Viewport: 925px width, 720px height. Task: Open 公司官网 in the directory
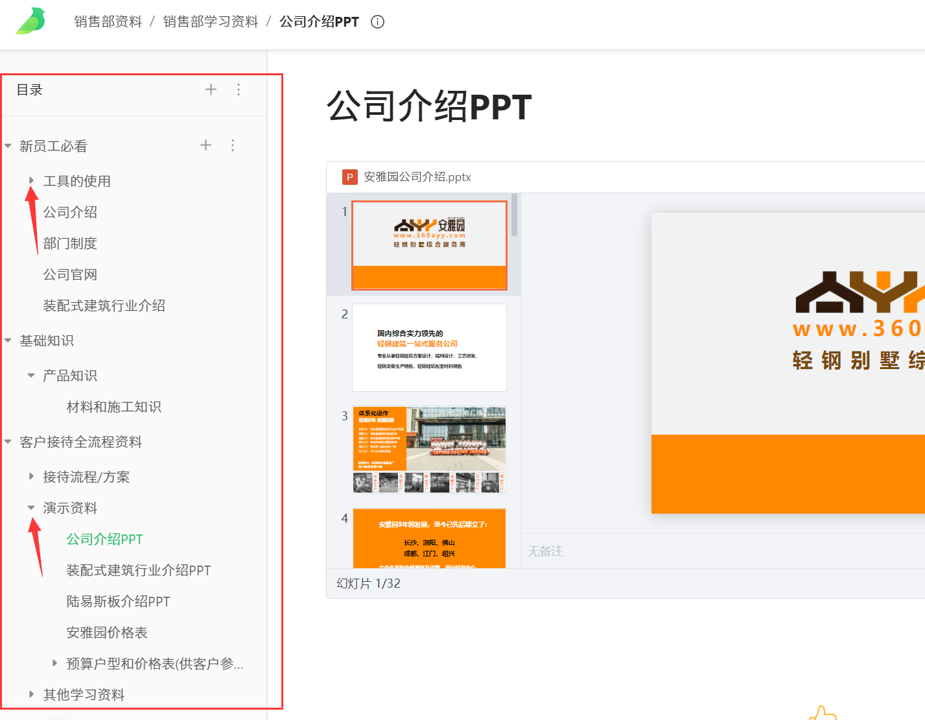click(x=70, y=274)
